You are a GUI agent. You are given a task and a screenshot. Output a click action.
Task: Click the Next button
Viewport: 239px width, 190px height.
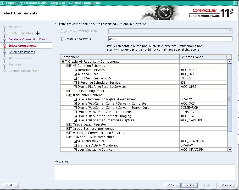coord(189,186)
